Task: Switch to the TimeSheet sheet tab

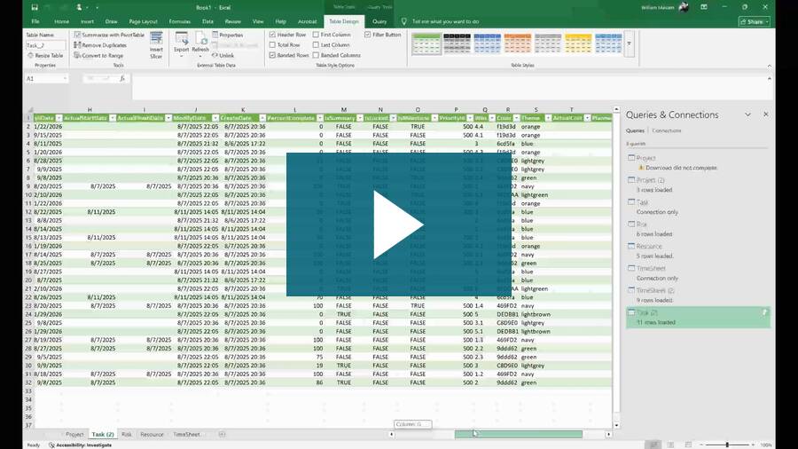Action: pyautogui.click(x=186, y=434)
